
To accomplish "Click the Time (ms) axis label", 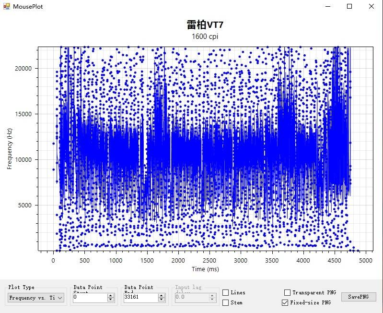I will (205, 269).
